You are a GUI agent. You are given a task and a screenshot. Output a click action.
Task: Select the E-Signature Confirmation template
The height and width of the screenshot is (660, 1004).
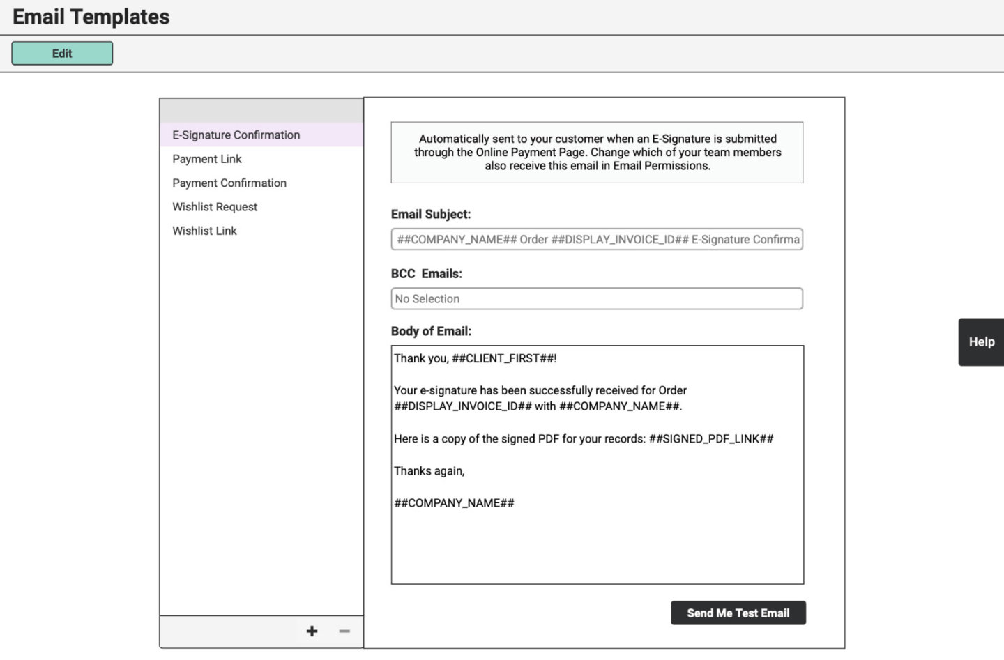point(236,135)
